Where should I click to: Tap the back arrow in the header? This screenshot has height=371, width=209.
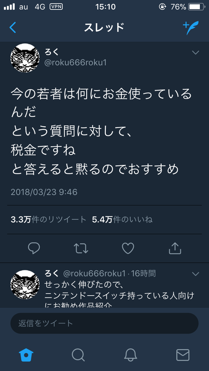13,27
